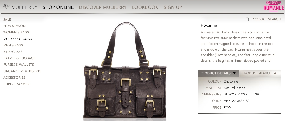Image resolution: width=285 pixels, height=121 pixels.
Task: Open the New Season category
Action: [x=14, y=26]
